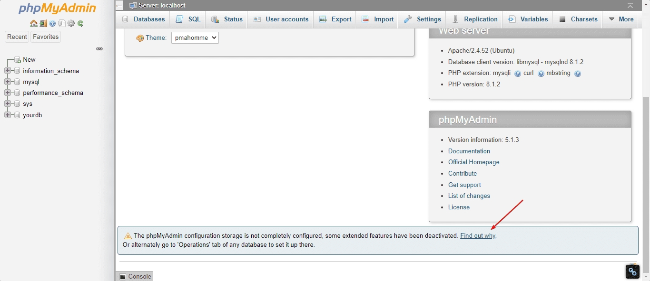Click help icon next to mbstring extension
Image resolution: width=650 pixels, height=281 pixels.
pyautogui.click(x=577, y=74)
